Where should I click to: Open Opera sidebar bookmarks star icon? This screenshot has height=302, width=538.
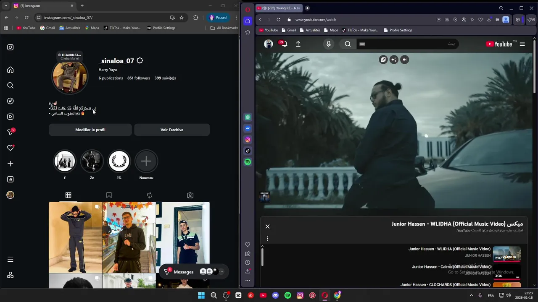[x=248, y=32]
